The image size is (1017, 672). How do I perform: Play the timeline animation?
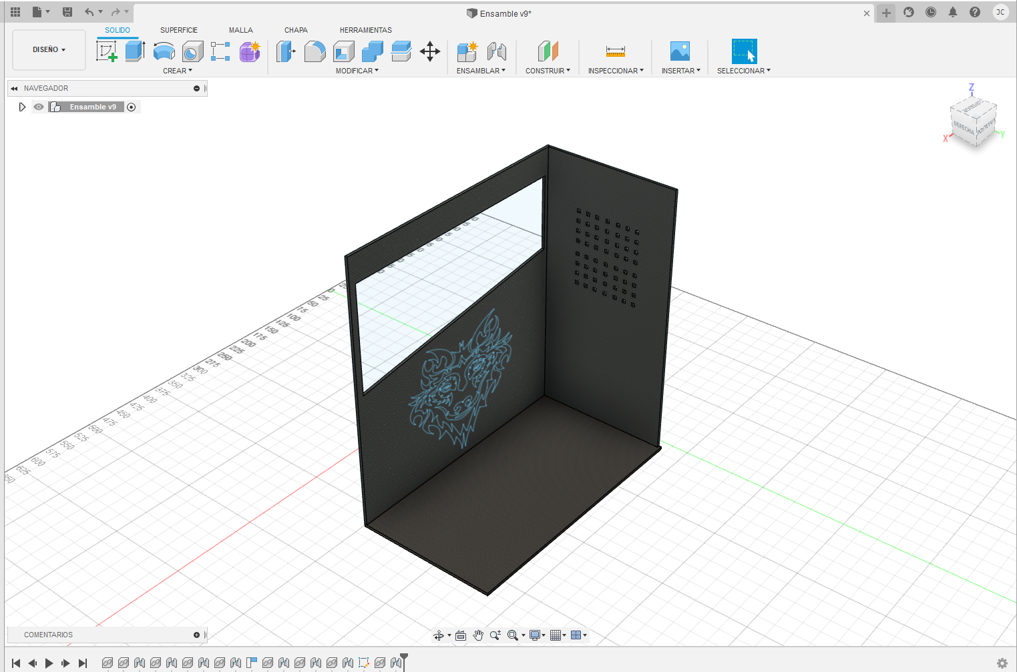click(49, 663)
